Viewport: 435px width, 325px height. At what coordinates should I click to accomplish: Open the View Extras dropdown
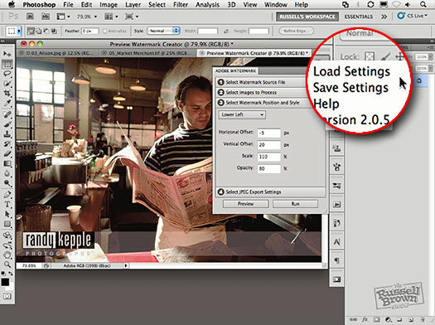[64, 17]
